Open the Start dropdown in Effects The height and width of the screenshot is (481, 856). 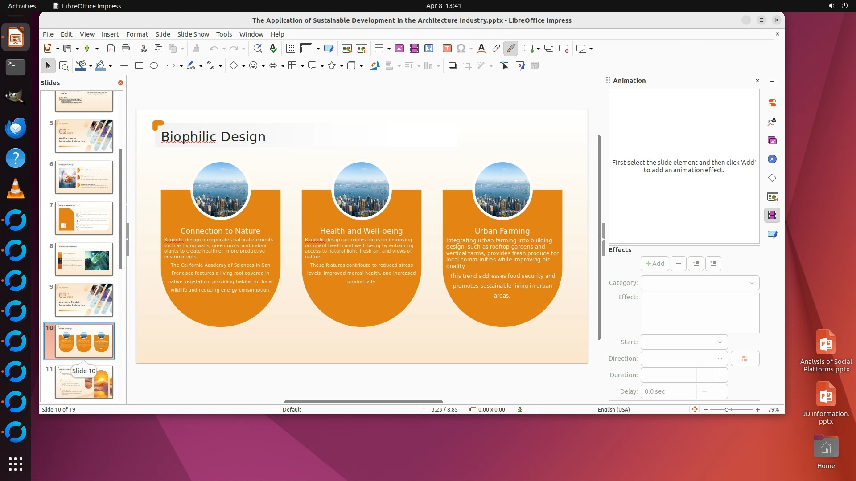pyautogui.click(x=684, y=342)
